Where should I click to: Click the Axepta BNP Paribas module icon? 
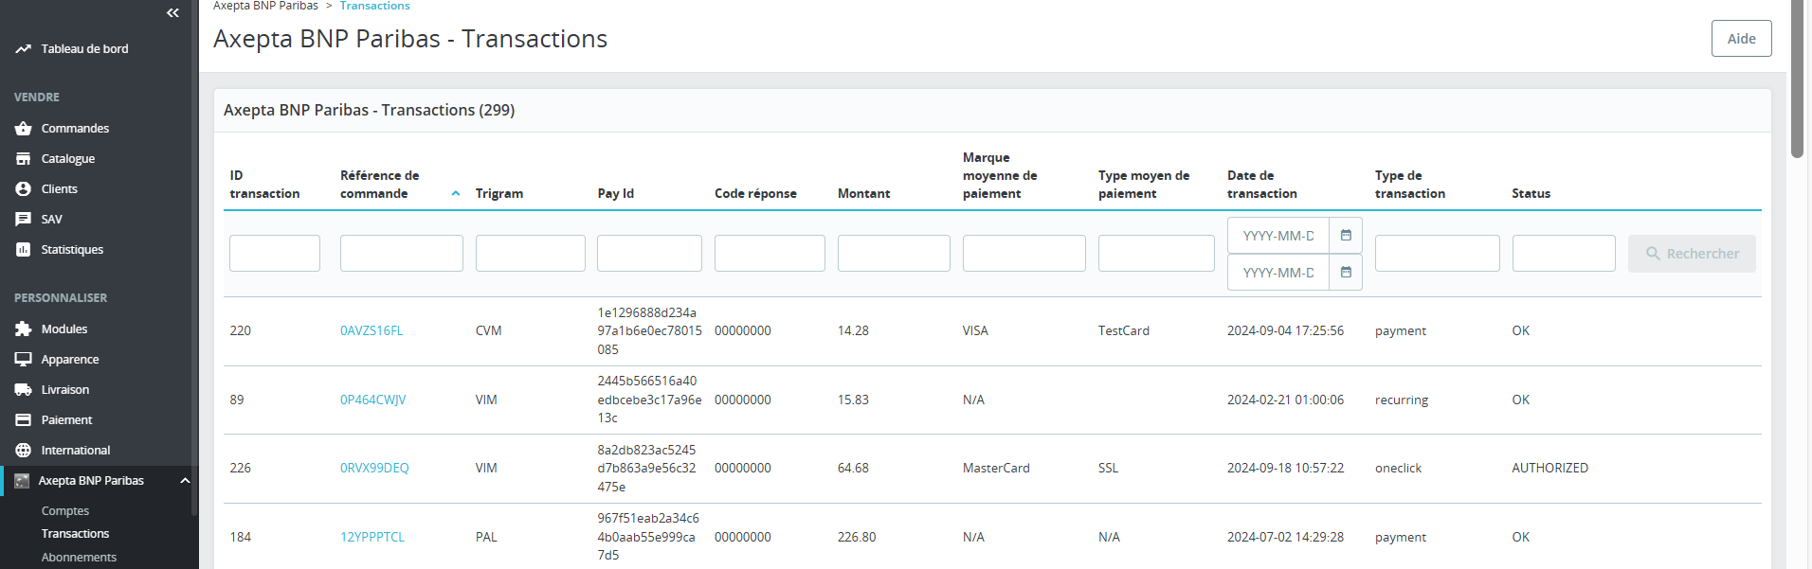[22, 480]
